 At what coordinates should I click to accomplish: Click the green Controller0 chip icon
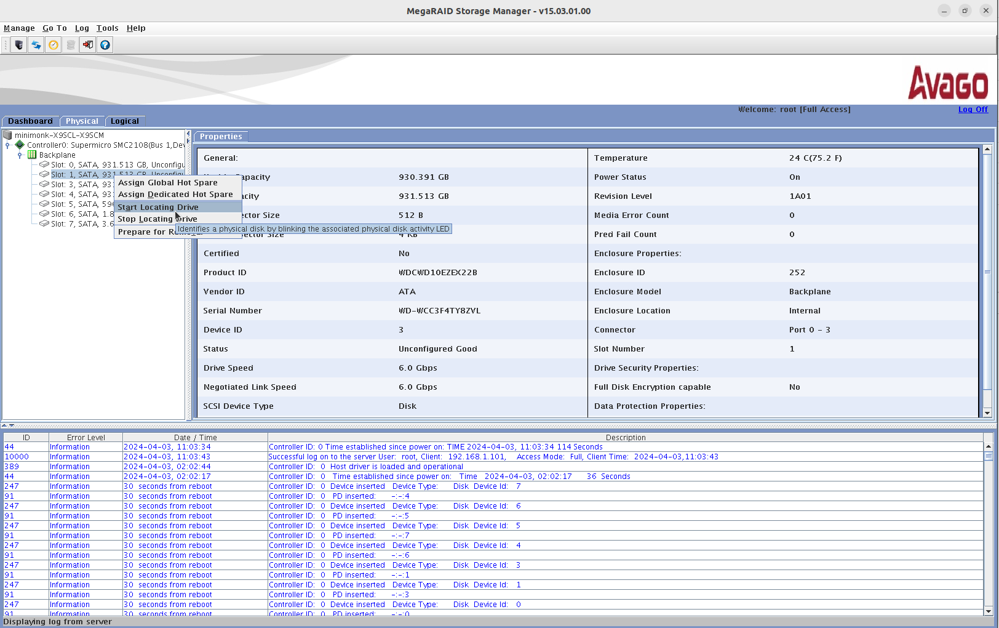(20, 145)
